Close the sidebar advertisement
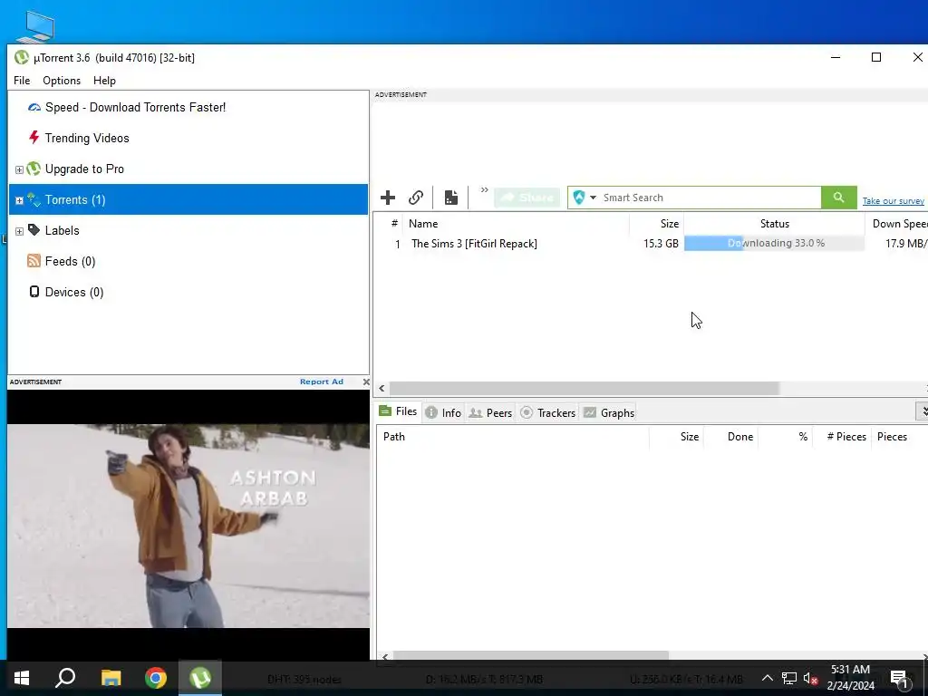928x696 pixels. tap(366, 382)
